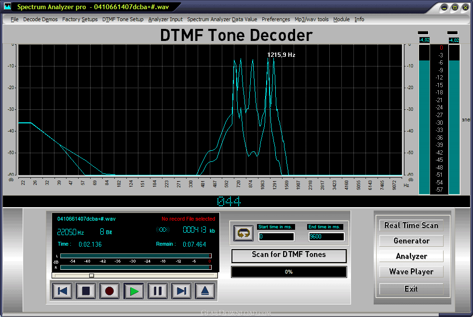Click the 000413 kb file size readout
473x317 pixels.
(x=199, y=230)
